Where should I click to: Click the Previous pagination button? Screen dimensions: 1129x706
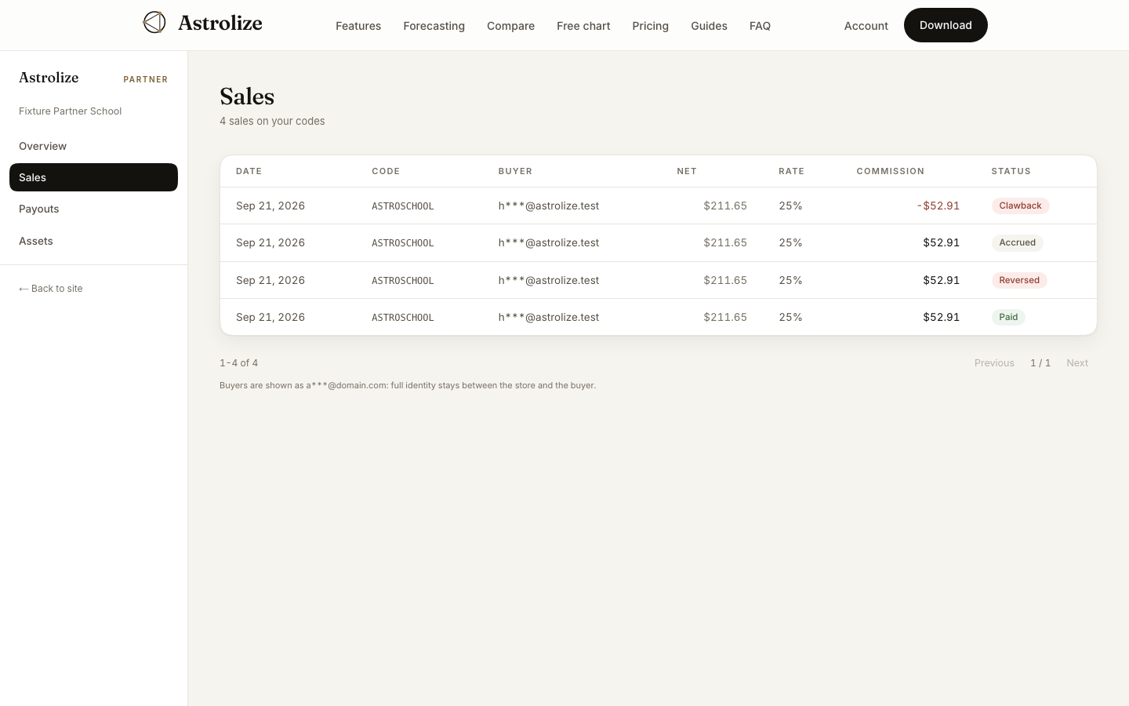pos(994,363)
